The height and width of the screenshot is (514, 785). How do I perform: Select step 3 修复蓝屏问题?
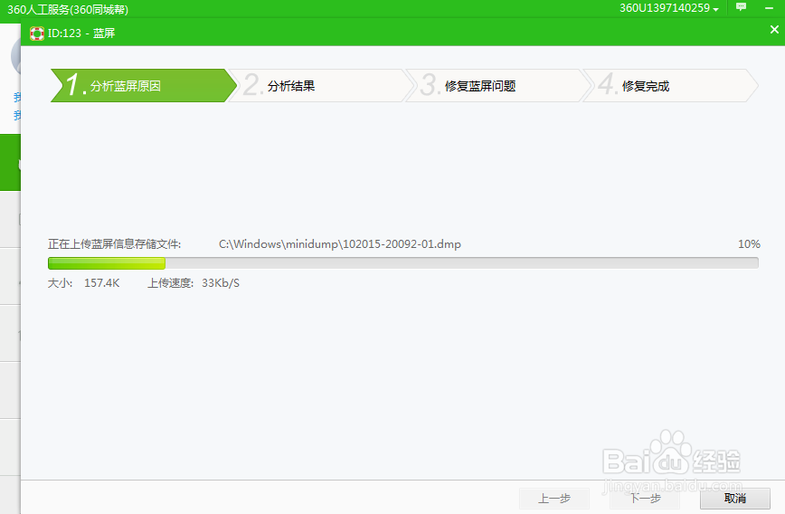(498, 86)
